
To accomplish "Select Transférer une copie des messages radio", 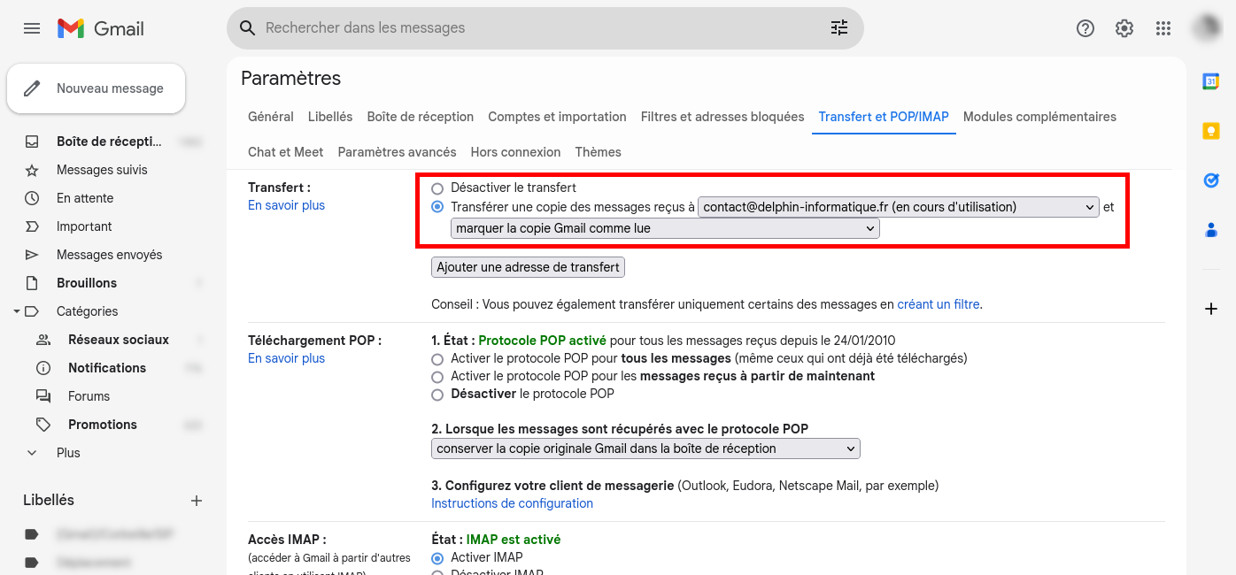I will tap(437, 207).
